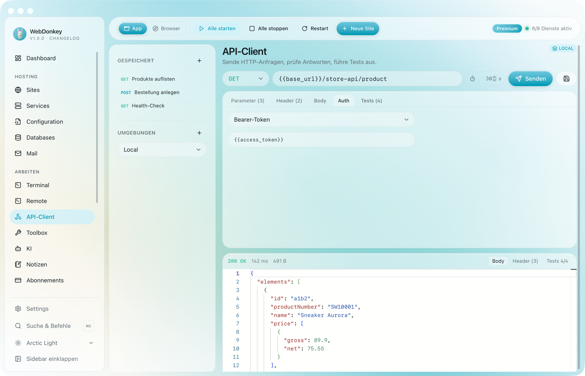Open the Dashboard page
The width and height of the screenshot is (585, 376).
point(52,58)
